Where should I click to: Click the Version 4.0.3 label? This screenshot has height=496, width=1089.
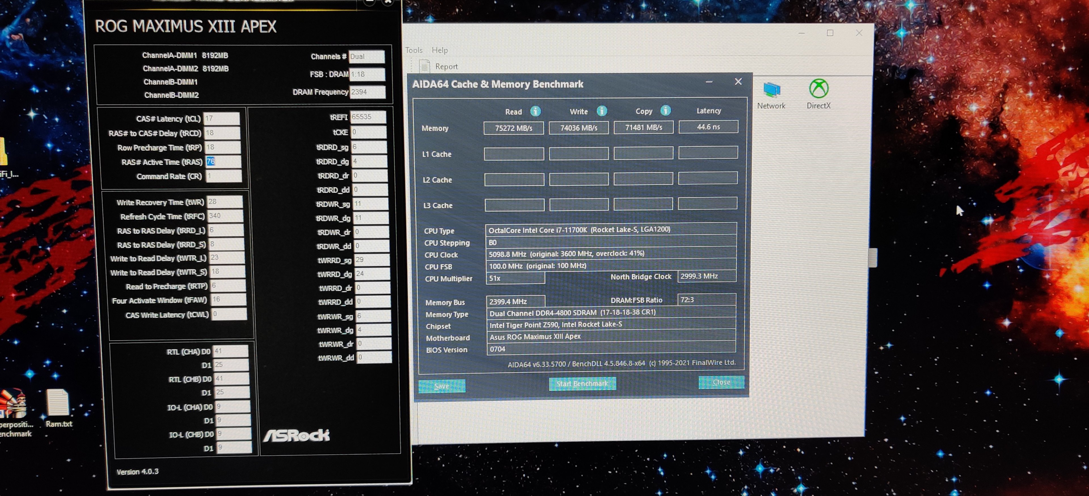click(137, 472)
